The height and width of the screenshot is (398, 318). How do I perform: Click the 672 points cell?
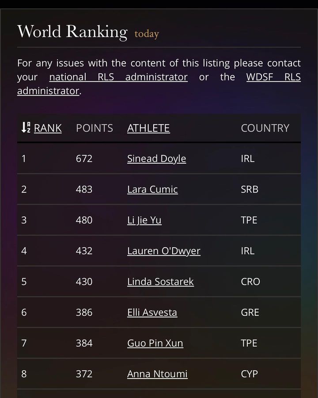[84, 159]
